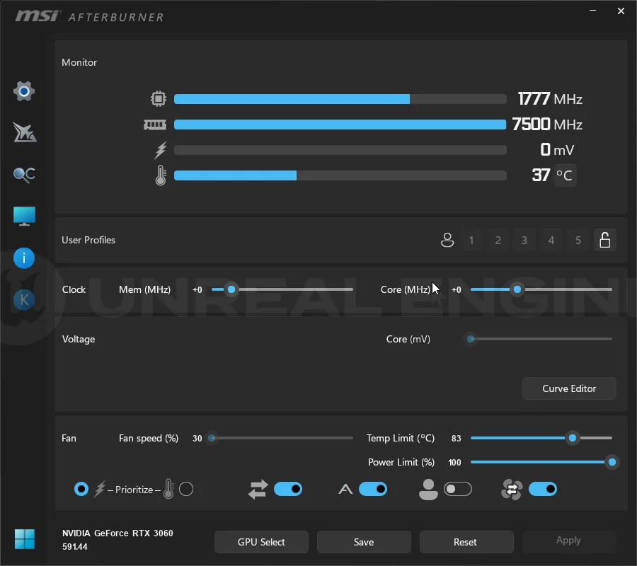Select user profile slot 1
The image size is (637, 566).
(x=471, y=240)
